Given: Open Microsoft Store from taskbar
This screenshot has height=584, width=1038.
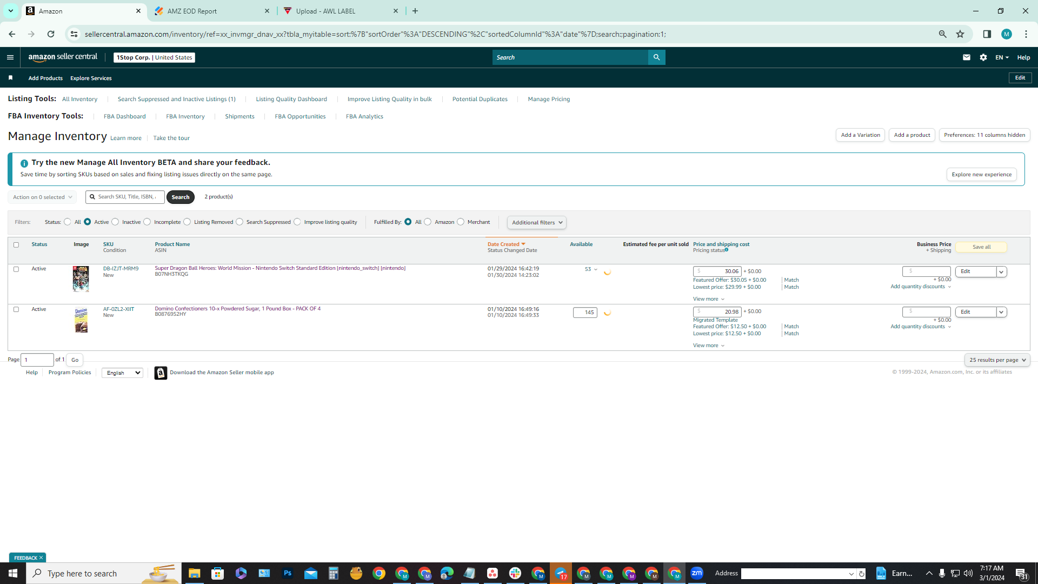Looking at the screenshot, I should 218,573.
